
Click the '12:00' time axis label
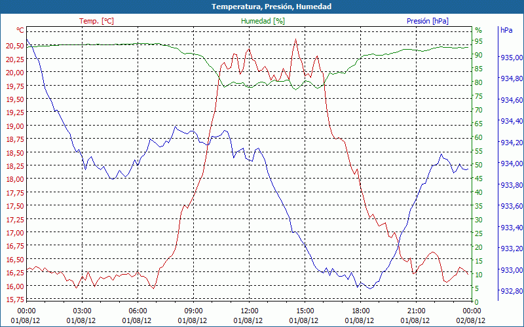[x=249, y=311]
